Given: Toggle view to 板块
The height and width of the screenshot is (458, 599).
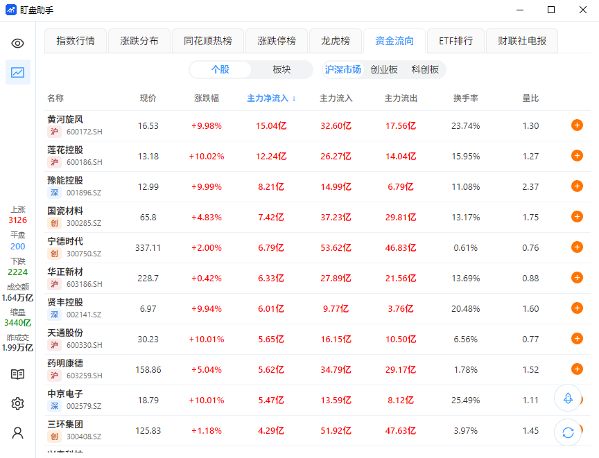Looking at the screenshot, I should (x=281, y=69).
